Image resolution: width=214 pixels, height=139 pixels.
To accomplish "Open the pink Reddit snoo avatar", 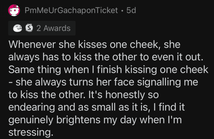I will tap(14, 10).
